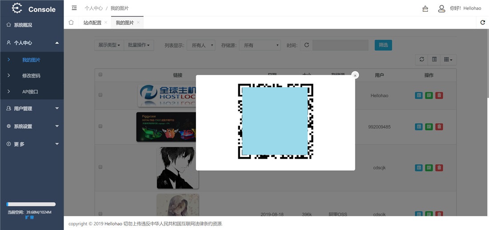Select the checkbox for the Piggycase image row

100,127
